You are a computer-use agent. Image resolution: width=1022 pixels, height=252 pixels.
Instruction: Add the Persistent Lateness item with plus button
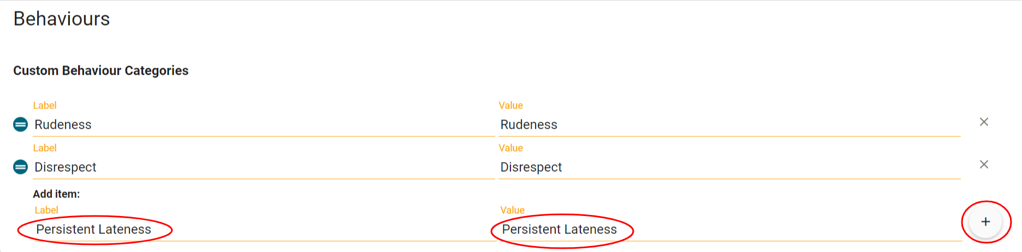click(985, 222)
